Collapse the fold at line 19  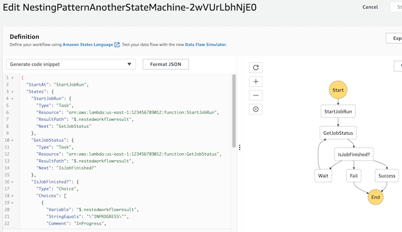(x=12, y=202)
